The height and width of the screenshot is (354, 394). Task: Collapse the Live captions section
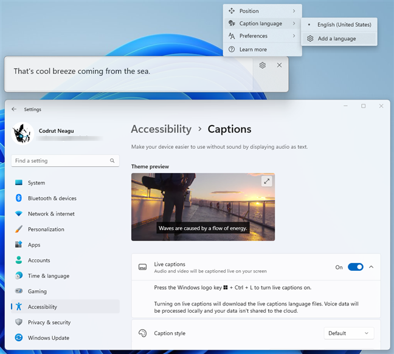[x=371, y=267]
